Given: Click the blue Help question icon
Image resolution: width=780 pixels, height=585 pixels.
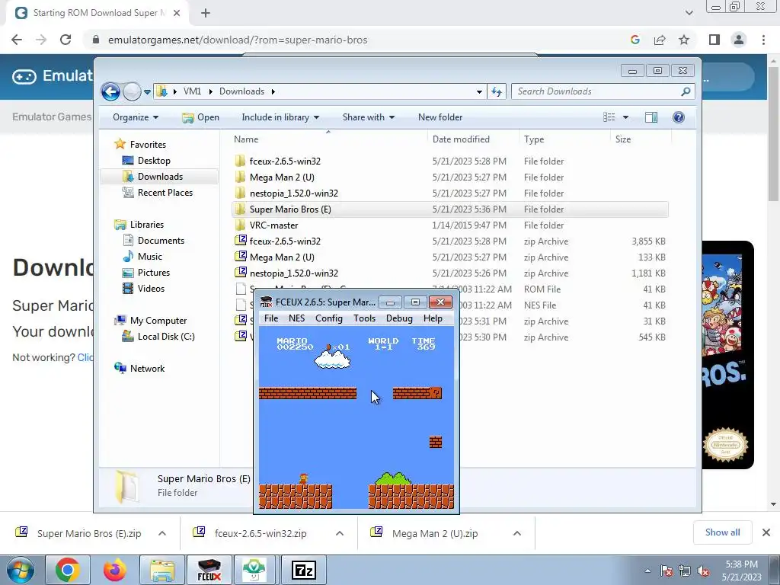Looking at the screenshot, I should tap(679, 117).
